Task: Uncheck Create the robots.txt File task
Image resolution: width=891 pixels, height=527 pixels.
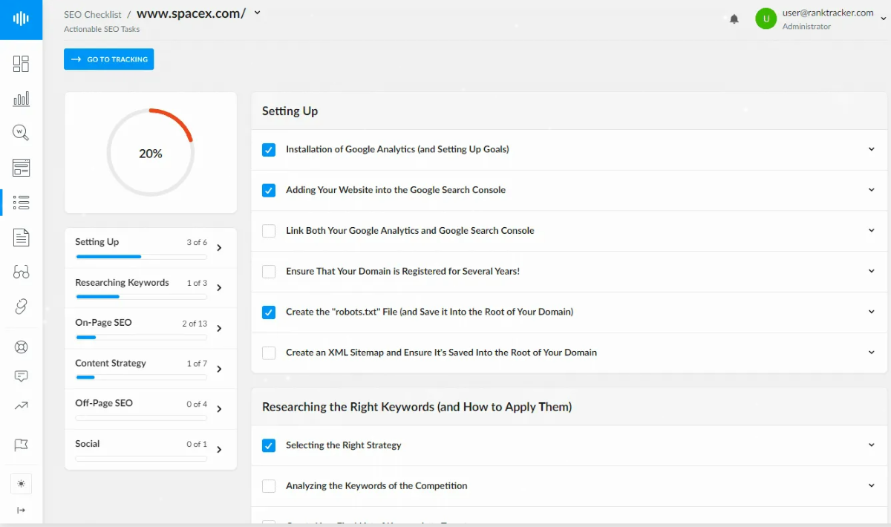Action: (269, 312)
